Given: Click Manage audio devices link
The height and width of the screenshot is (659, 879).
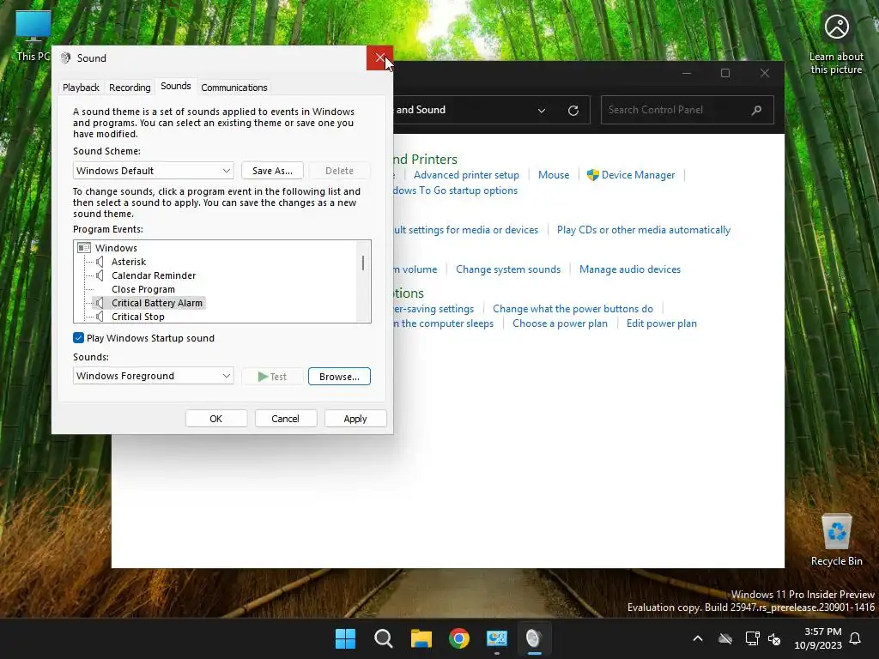Looking at the screenshot, I should (x=630, y=269).
